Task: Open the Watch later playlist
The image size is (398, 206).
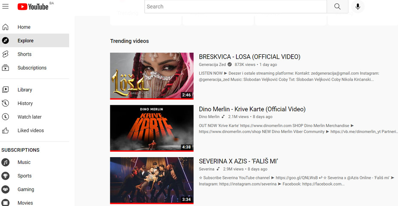Action: coord(29,117)
